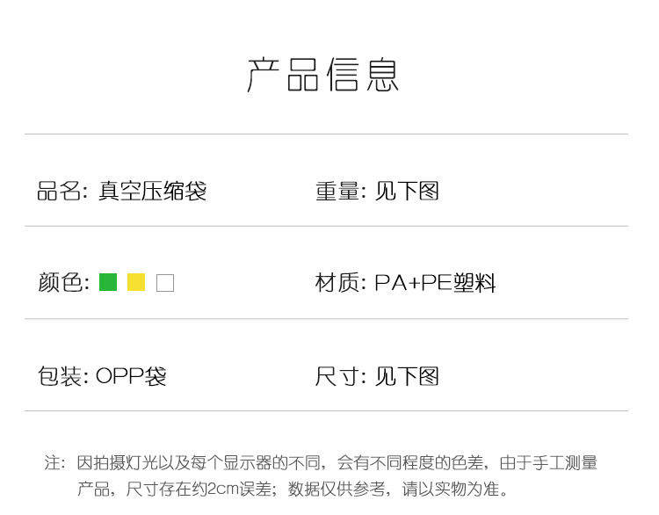The width and height of the screenshot is (659, 515).
Task: Select the green color swatch
Action: click(108, 282)
